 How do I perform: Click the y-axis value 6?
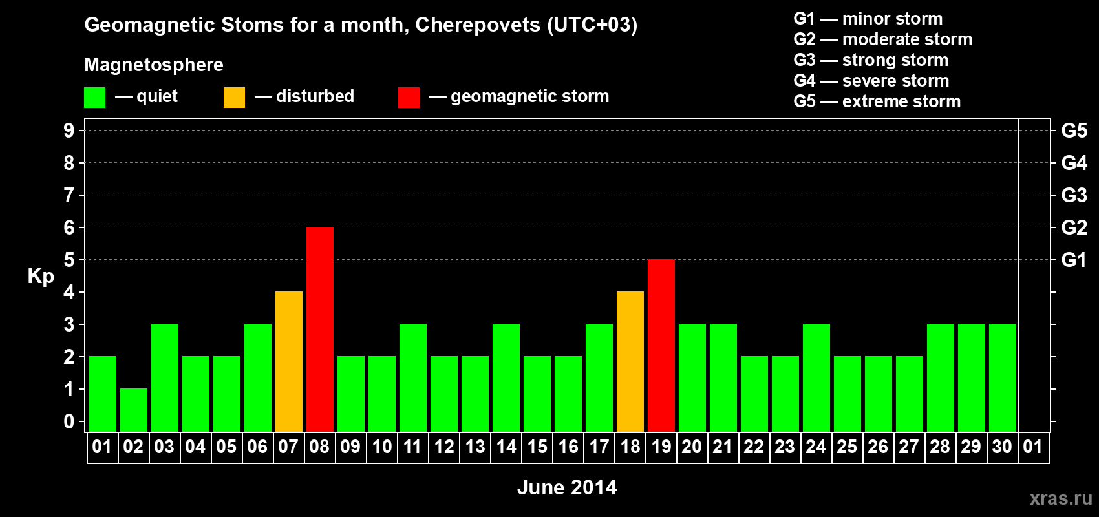pos(69,227)
